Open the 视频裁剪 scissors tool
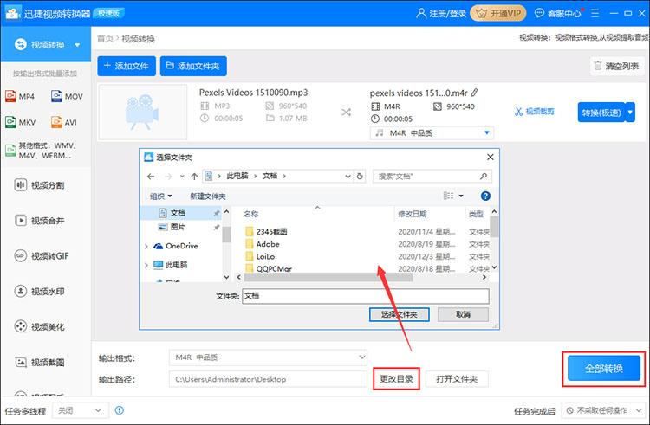Image resolution: width=650 pixels, height=425 pixels. [x=535, y=112]
